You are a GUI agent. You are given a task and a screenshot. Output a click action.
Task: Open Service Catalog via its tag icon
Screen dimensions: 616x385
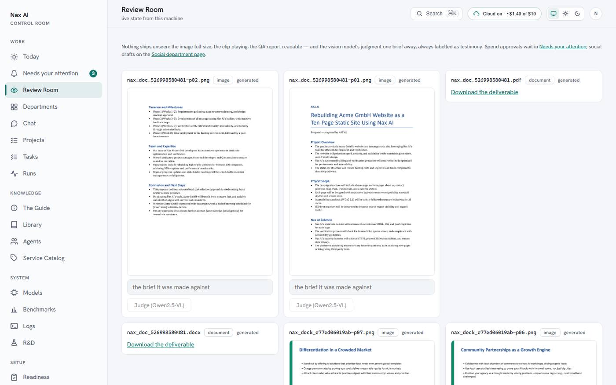(14, 258)
